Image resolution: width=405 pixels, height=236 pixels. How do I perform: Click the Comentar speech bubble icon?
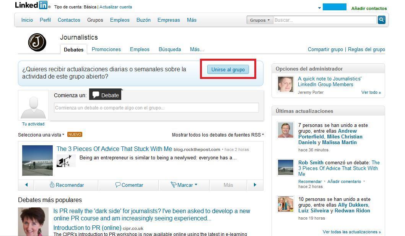point(118,185)
